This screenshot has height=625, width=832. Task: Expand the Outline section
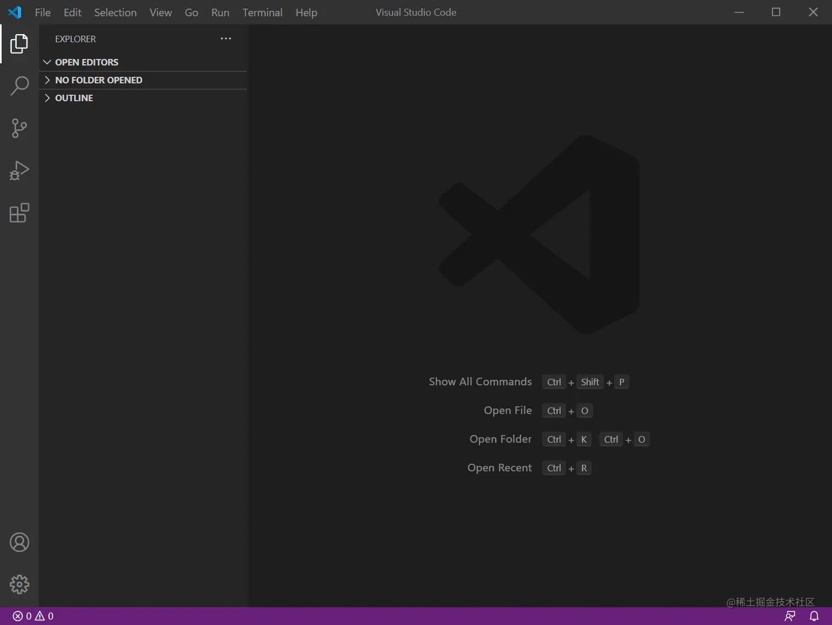click(x=143, y=98)
